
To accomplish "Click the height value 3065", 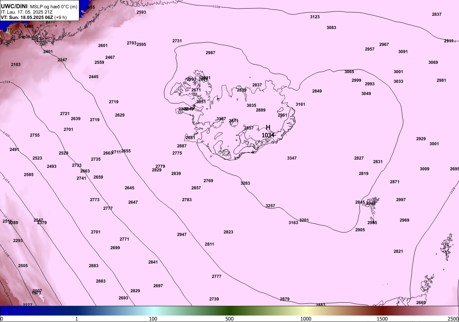I will point(349,72).
